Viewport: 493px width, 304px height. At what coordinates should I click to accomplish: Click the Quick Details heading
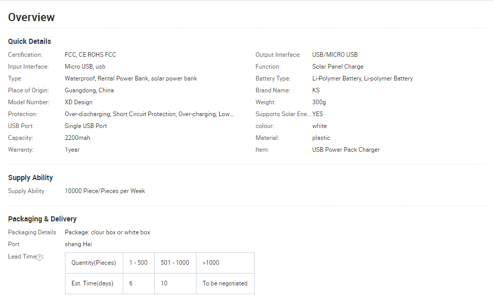click(x=29, y=41)
